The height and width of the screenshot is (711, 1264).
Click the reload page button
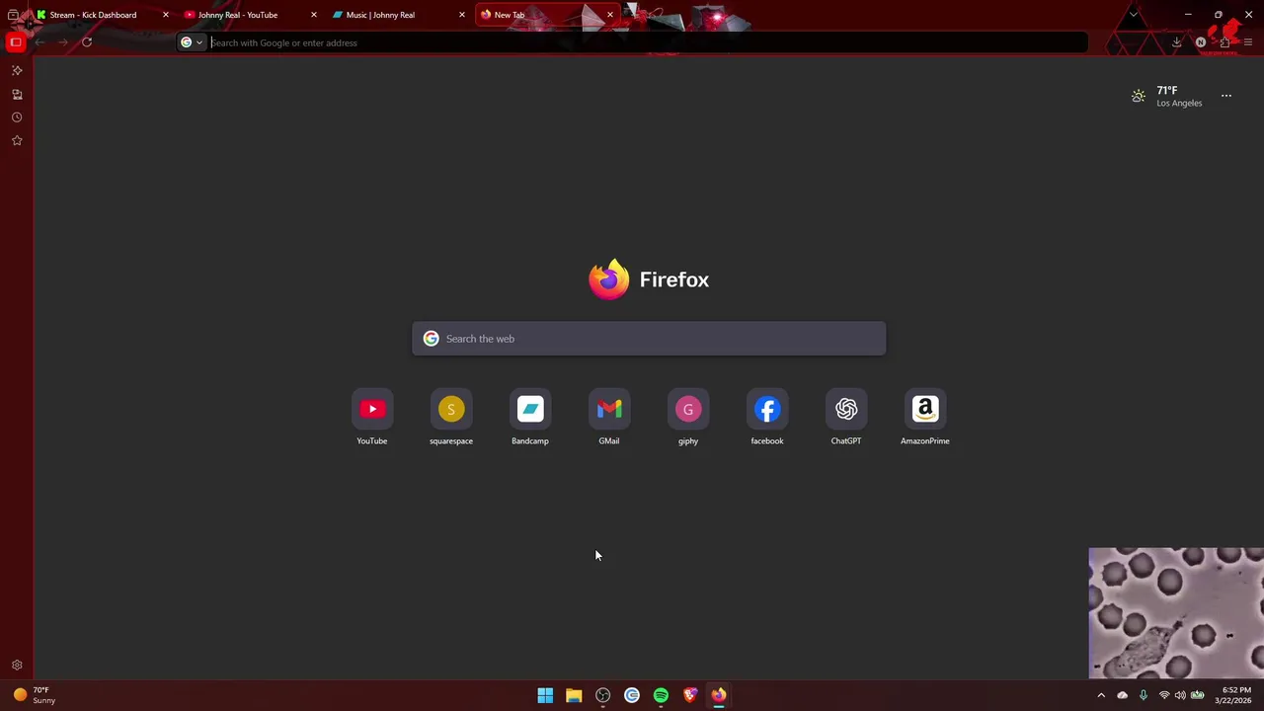87,42
